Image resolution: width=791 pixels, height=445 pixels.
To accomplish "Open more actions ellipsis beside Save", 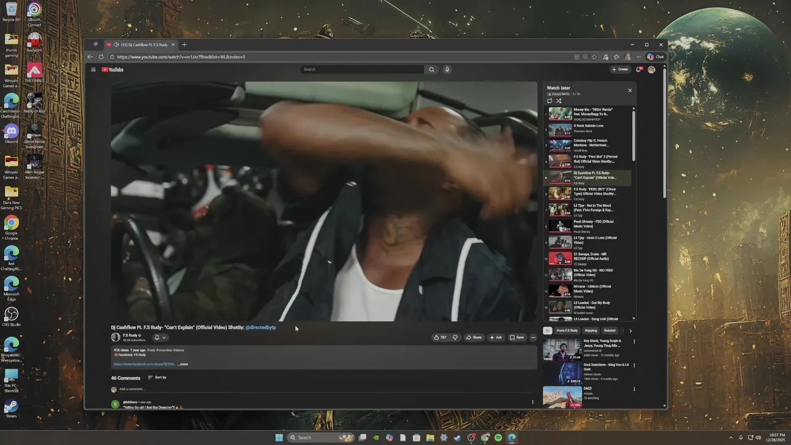I will 533,337.
